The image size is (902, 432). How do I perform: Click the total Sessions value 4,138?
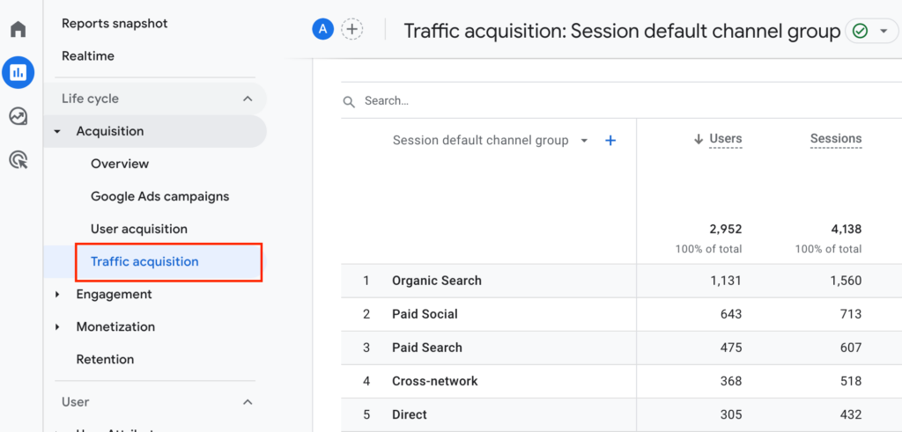tap(846, 230)
